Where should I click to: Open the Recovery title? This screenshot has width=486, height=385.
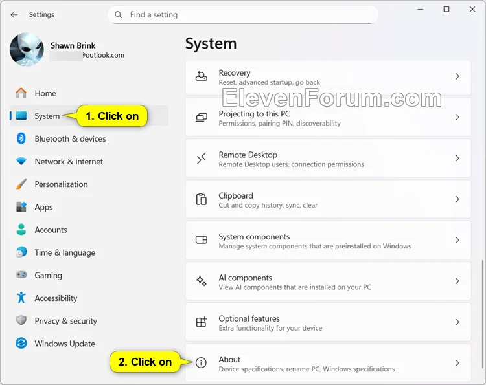tap(235, 73)
